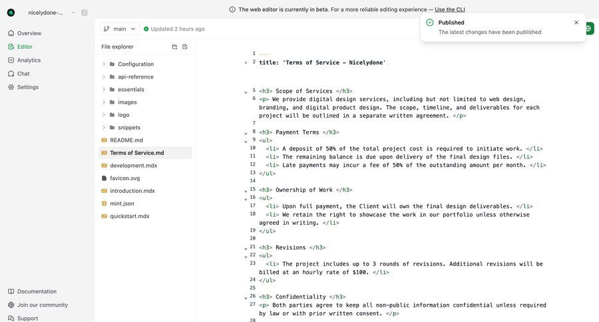Screen dimensions: 599x322
Task: Click the images folder icon
Action: pyautogui.click(x=112, y=102)
